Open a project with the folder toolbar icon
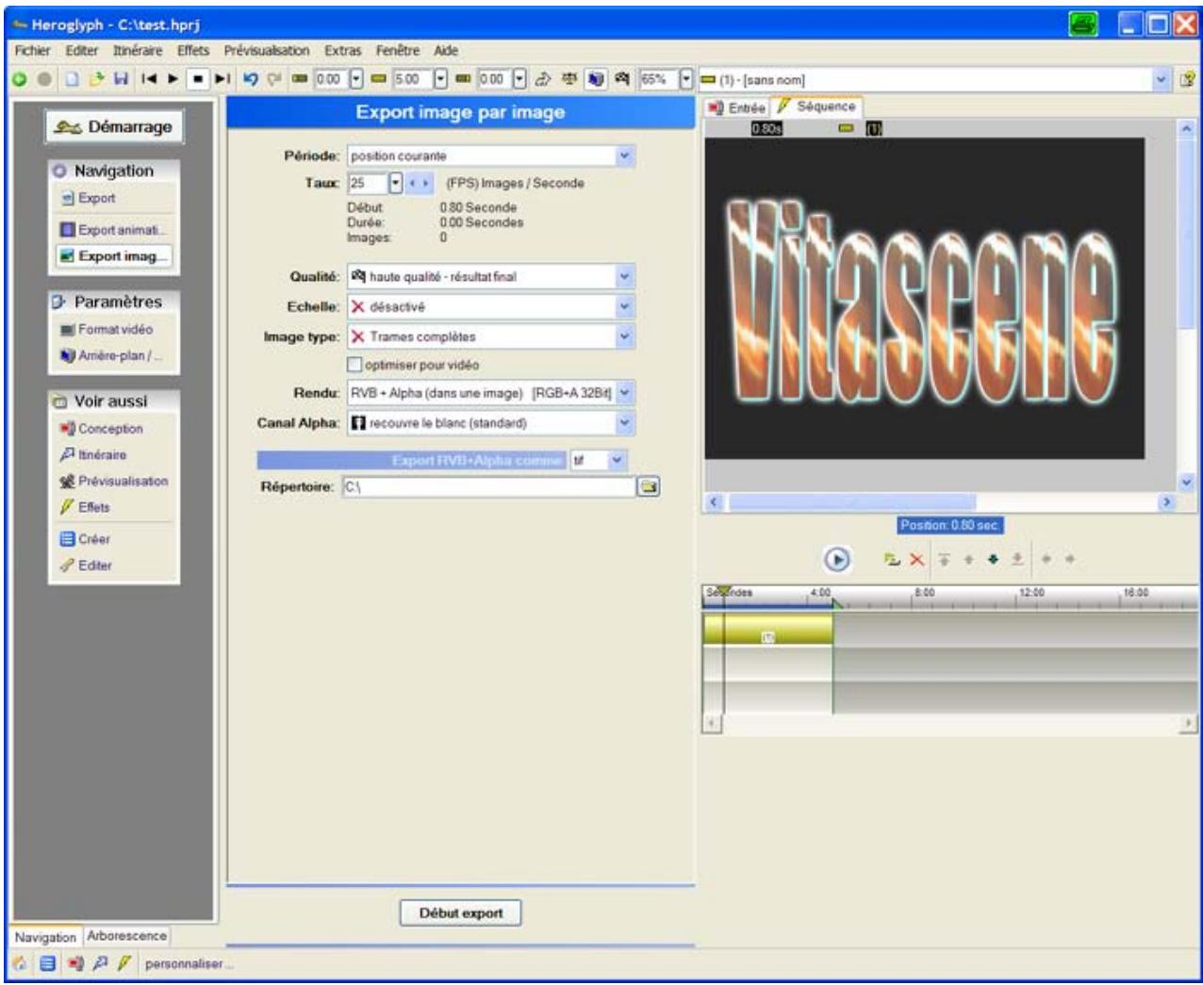The image size is (1203, 985). (96, 80)
